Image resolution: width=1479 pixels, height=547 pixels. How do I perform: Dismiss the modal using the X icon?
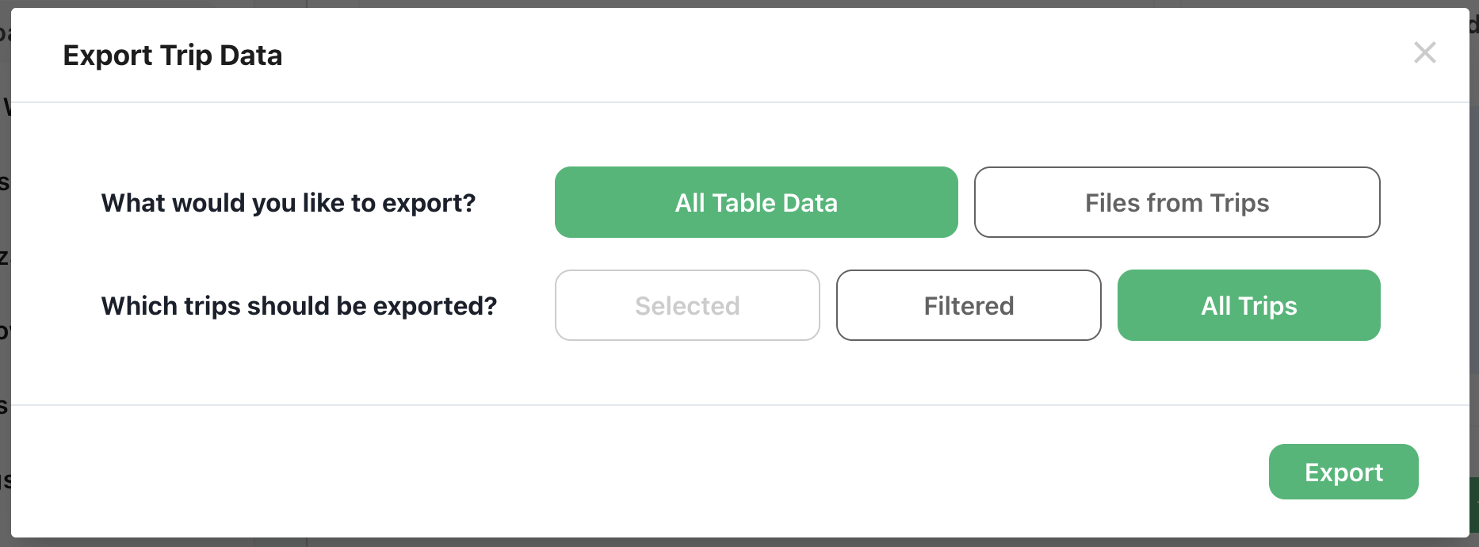(x=1424, y=53)
